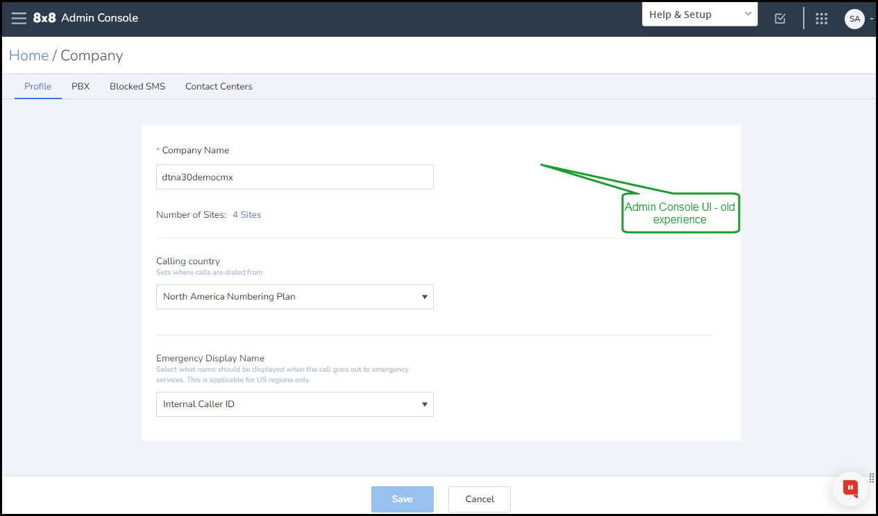Switch to the PBX tab

81,87
